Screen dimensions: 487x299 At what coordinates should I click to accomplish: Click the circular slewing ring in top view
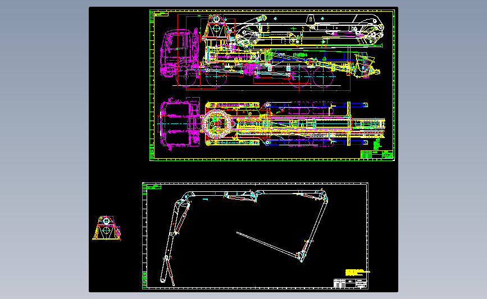(x=217, y=124)
